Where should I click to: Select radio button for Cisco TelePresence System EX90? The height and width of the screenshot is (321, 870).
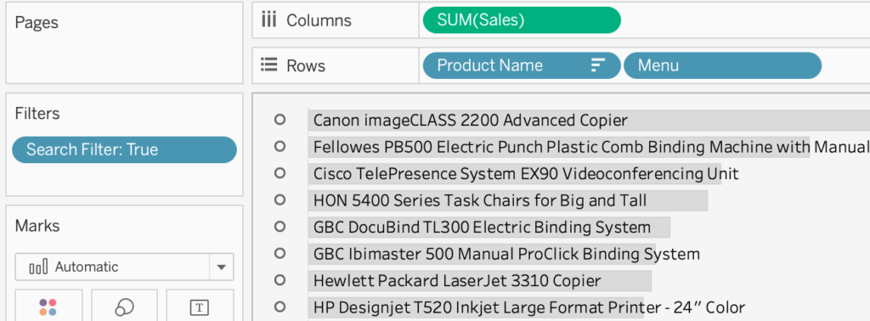click(x=280, y=173)
